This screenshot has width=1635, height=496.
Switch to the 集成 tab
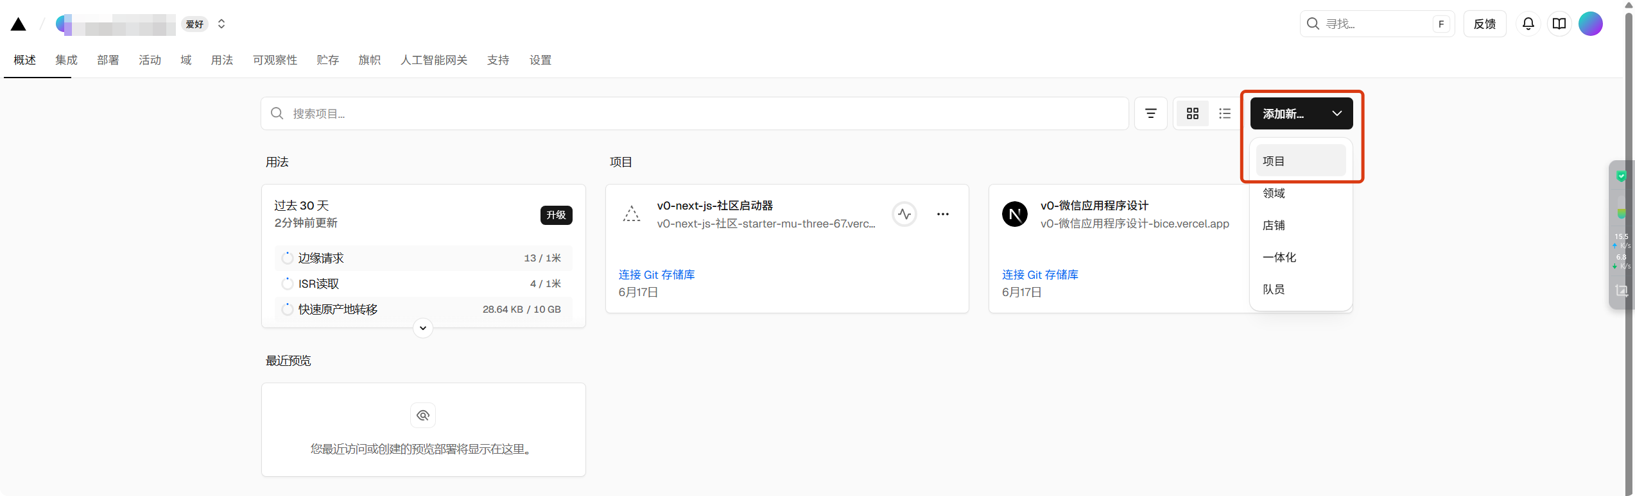coord(66,60)
